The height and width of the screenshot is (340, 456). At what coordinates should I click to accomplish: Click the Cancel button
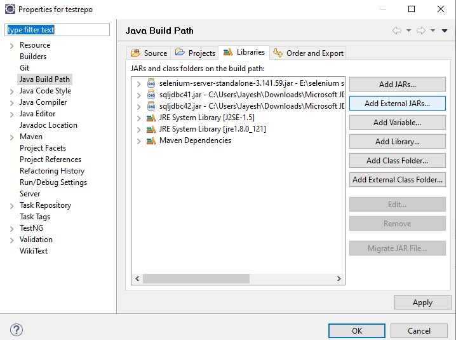coord(419,331)
